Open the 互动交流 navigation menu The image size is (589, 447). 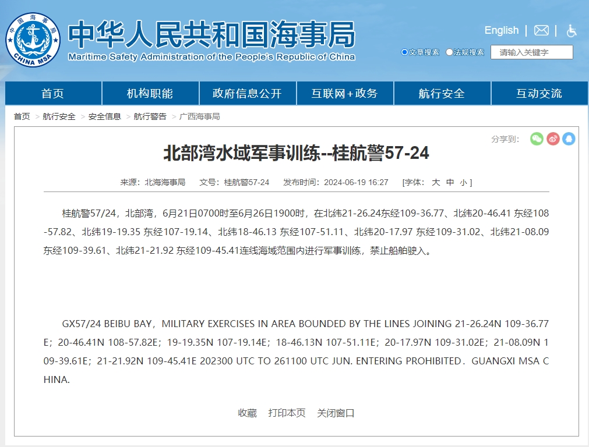coord(539,94)
